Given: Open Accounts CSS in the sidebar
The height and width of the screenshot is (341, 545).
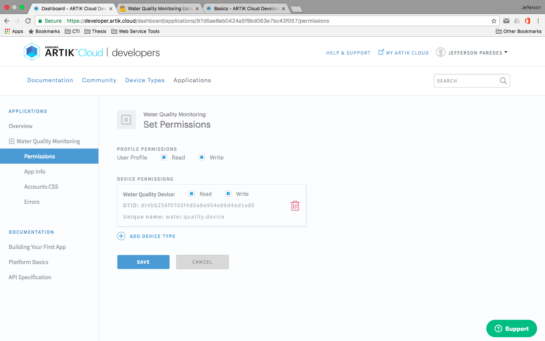Looking at the screenshot, I should 41,187.
